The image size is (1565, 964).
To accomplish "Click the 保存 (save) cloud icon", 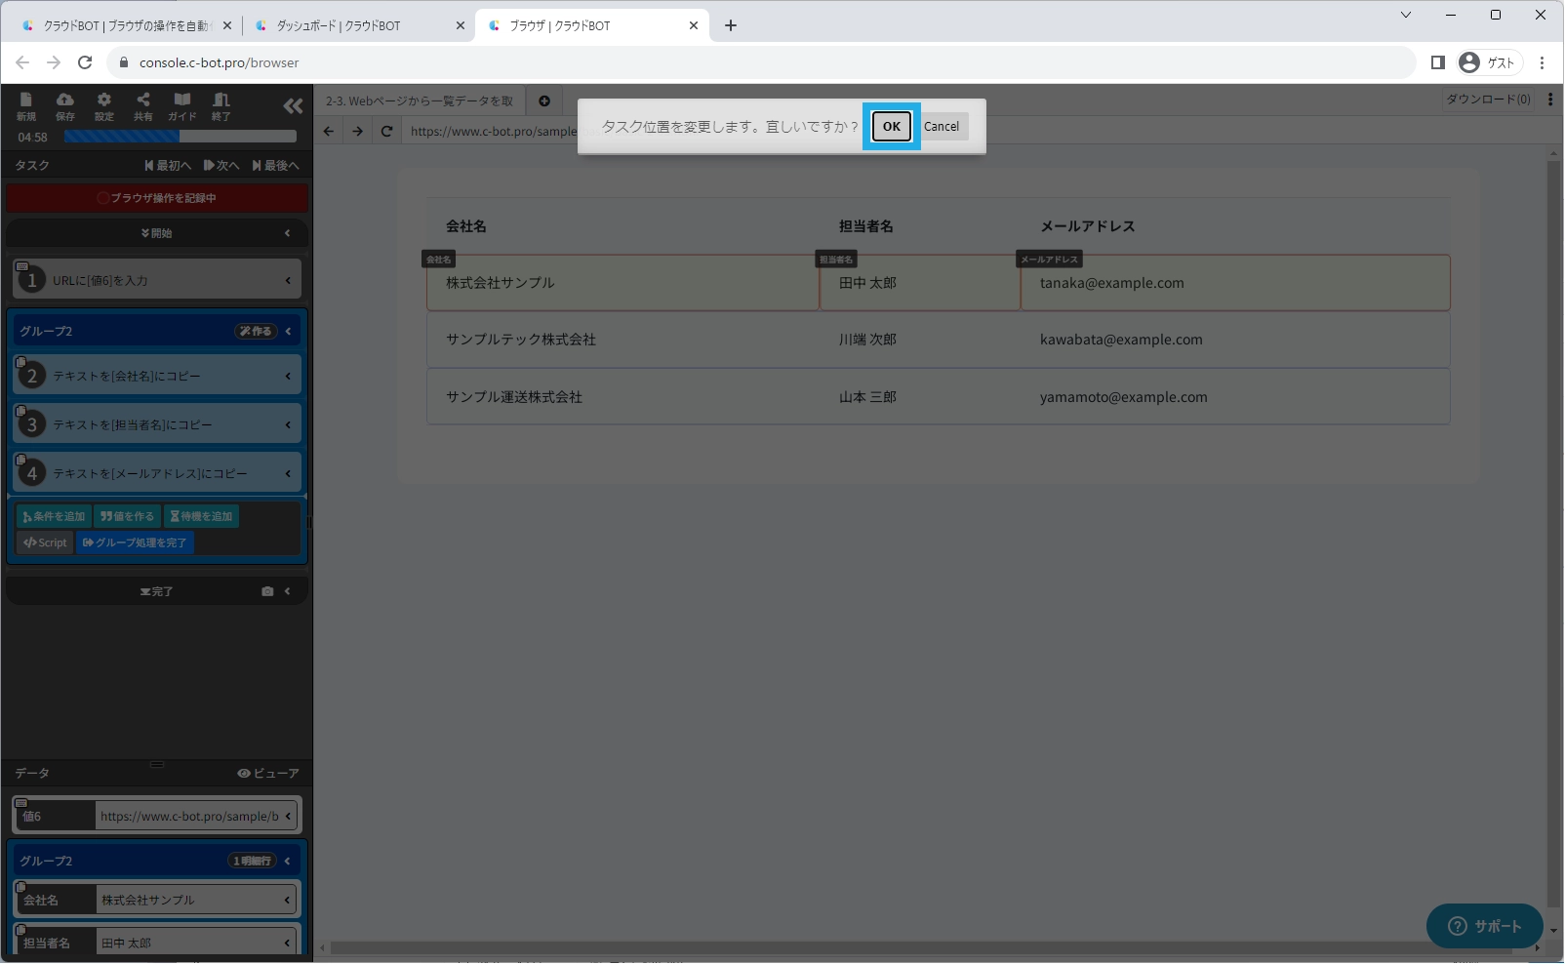I will coord(64,105).
